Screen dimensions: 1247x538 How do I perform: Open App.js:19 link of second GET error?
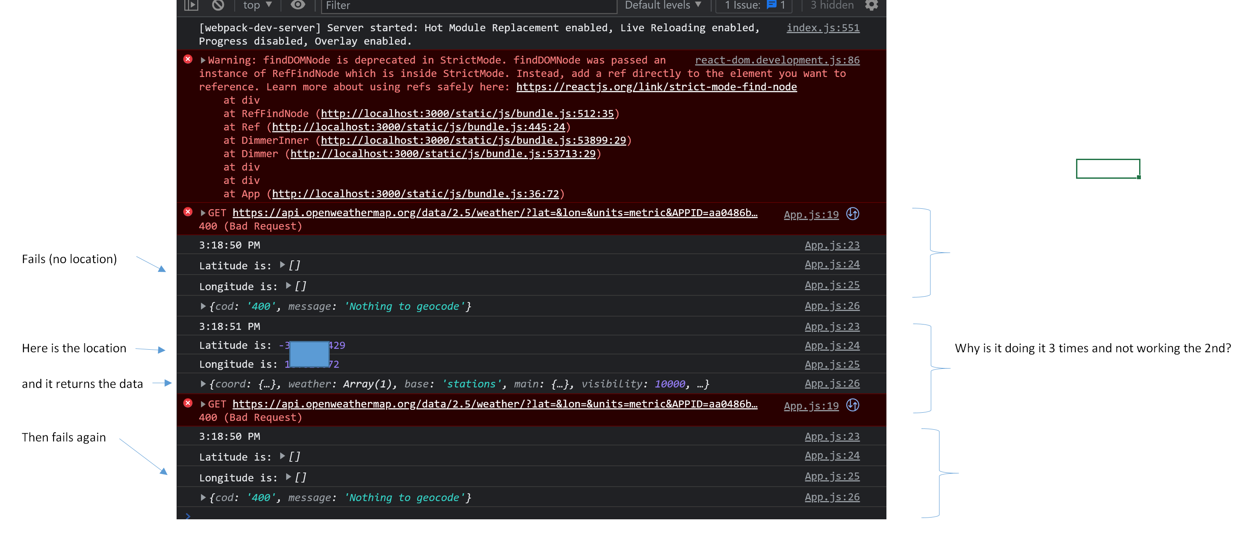pos(811,406)
